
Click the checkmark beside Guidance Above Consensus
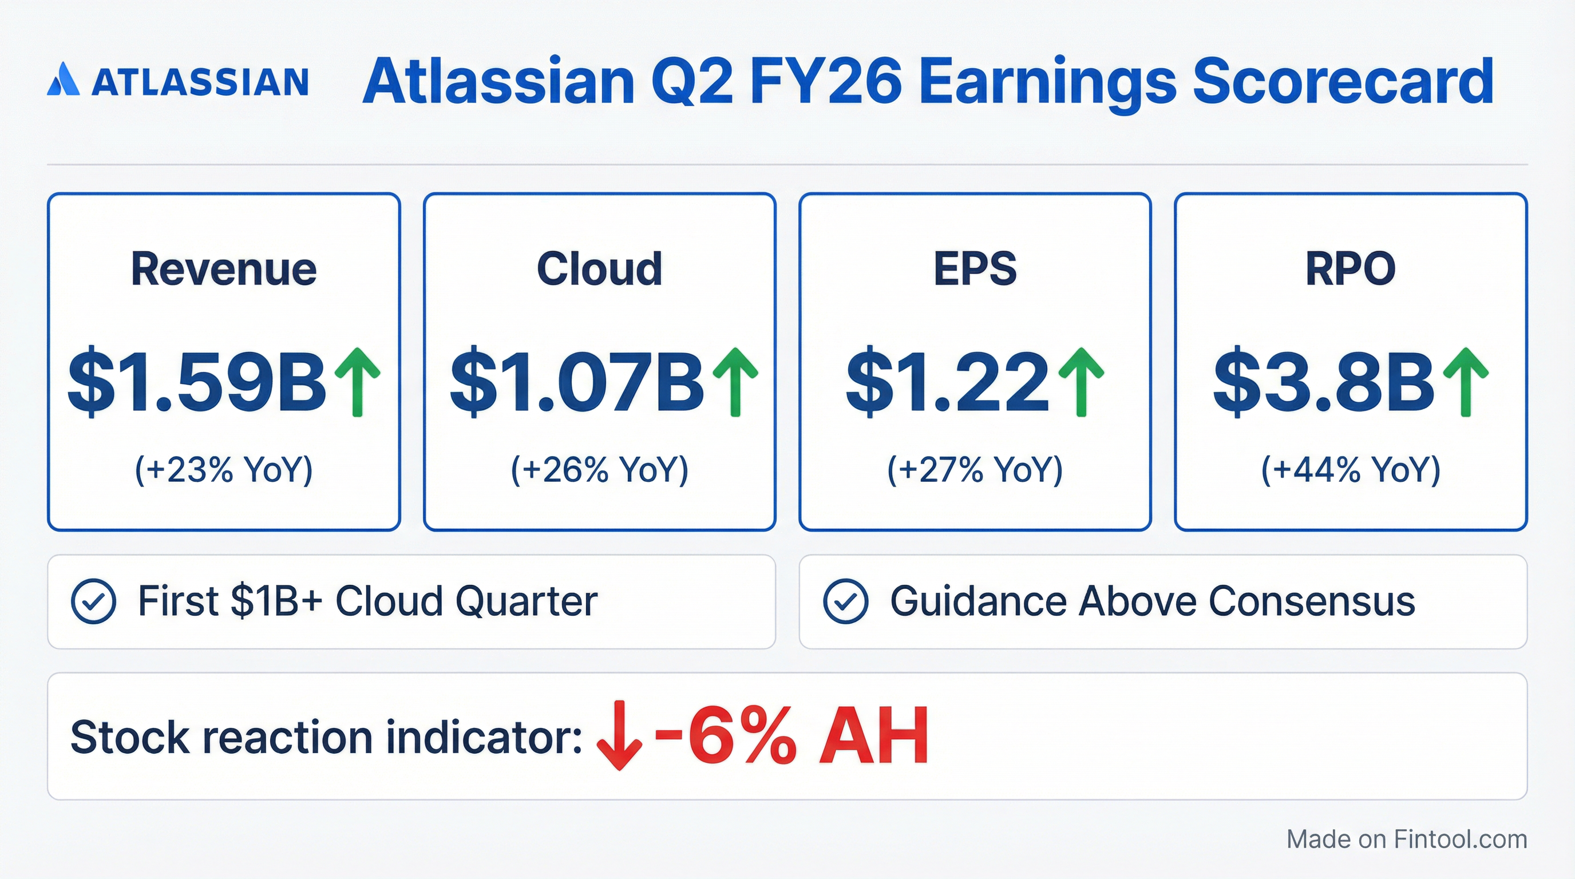tap(845, 601)
